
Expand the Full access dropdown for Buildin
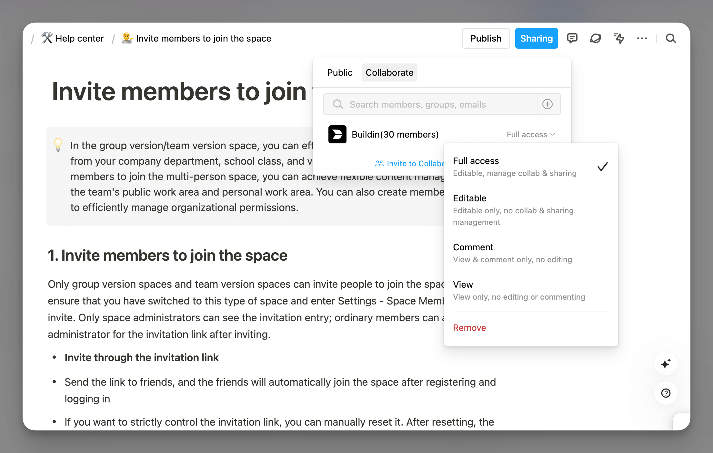point(531,134)
